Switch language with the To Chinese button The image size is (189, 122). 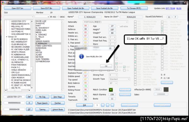pyautogui.click(x=134, y=8)
